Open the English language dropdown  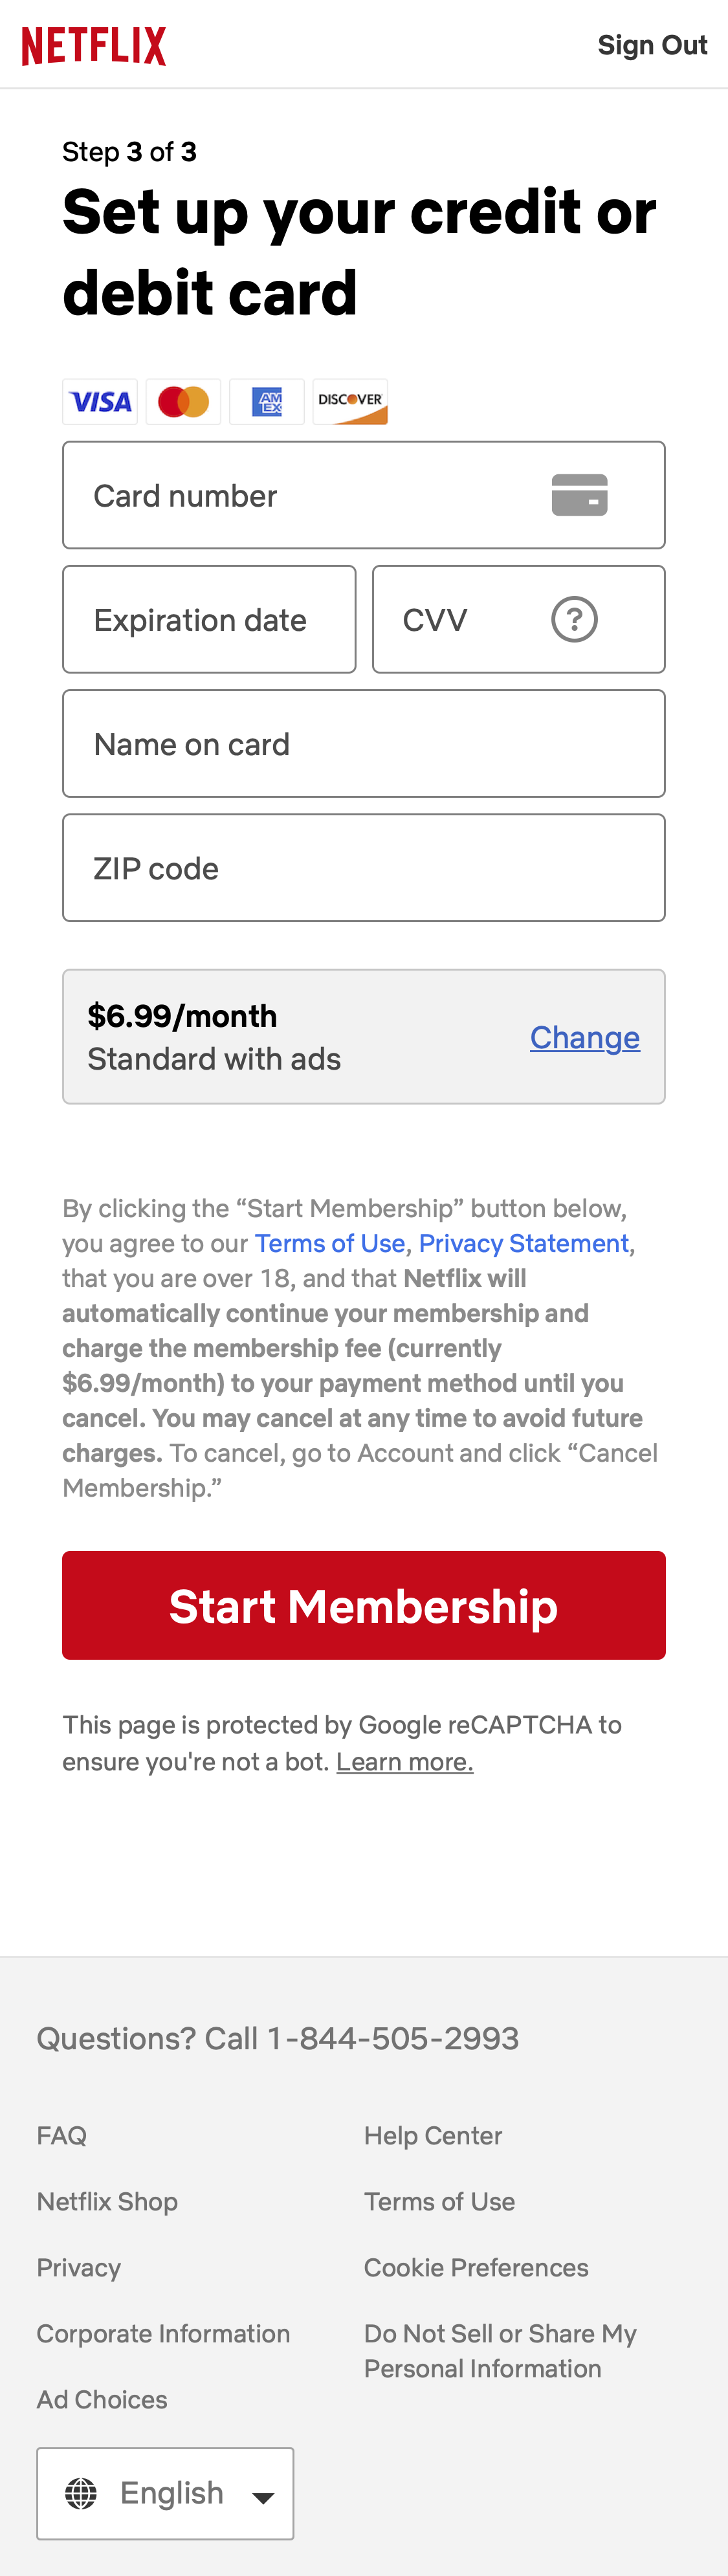click(x=165, y=2493)
